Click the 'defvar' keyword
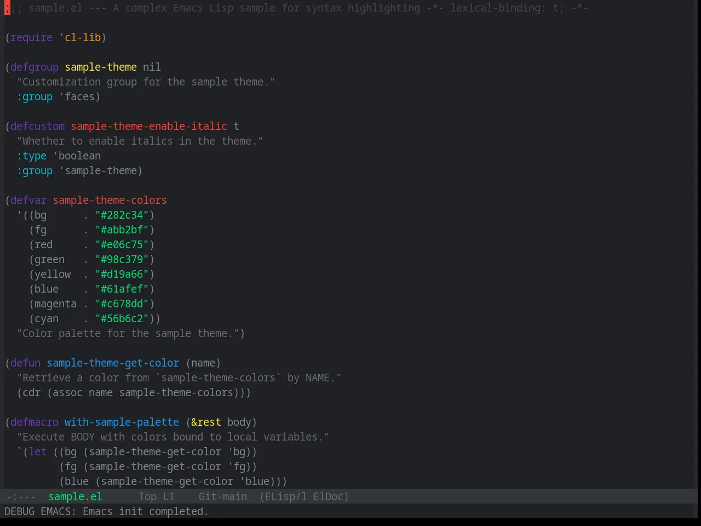Image resolution: width=701 pixels, height=526 pixels. [28, 200]
